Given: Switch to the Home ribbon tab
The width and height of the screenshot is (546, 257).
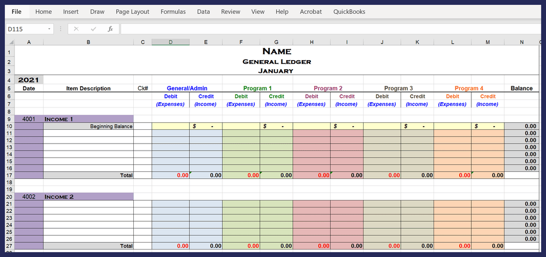Looking at the screenshot, I should pos(44,12).
